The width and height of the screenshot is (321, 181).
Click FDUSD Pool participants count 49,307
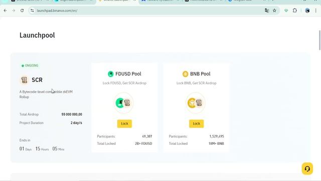[147, 136]
